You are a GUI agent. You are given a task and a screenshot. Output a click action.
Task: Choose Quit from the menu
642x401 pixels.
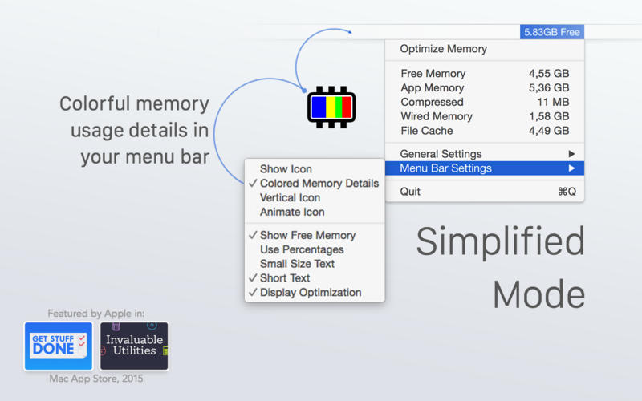point(410,192)
